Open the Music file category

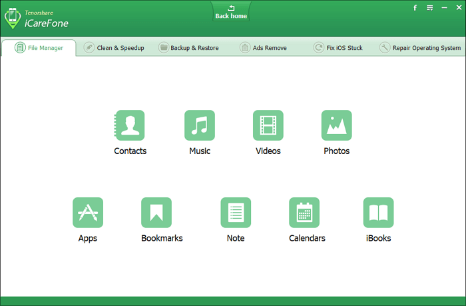coord(200,125)
